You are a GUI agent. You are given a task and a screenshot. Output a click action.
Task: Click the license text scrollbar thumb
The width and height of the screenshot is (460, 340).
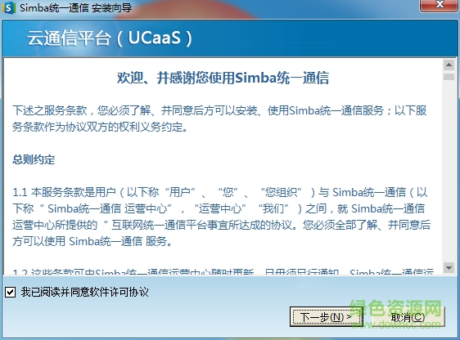449,77
